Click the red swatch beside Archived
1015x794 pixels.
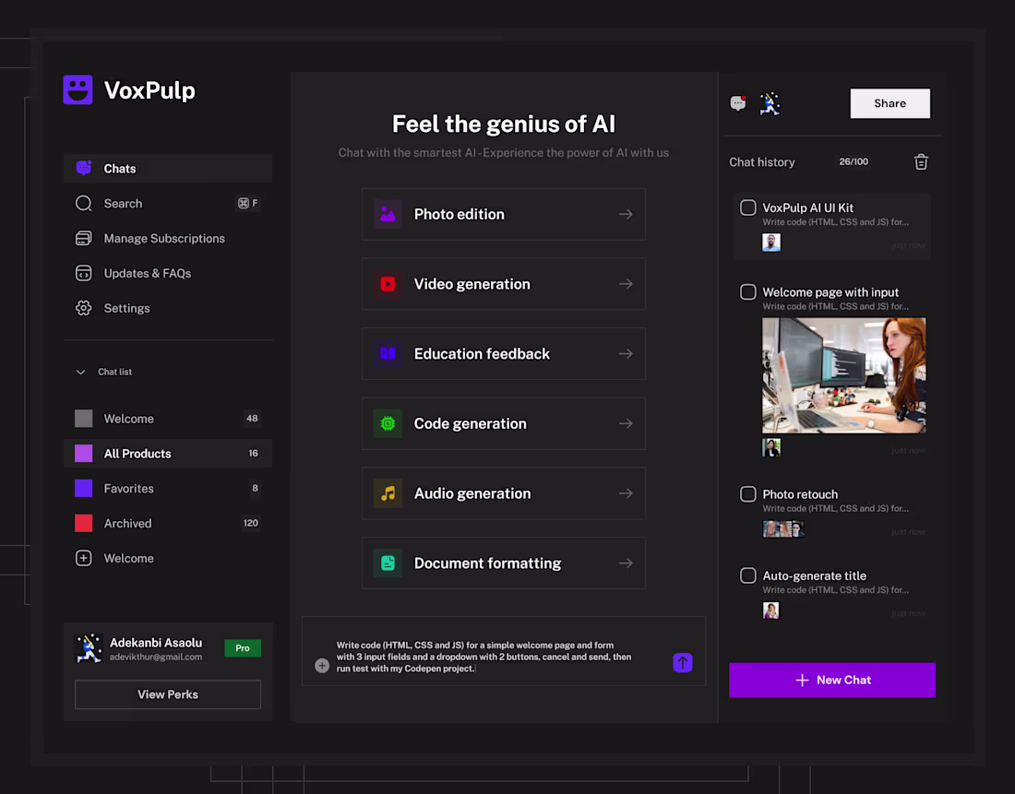tap(82, 523)
